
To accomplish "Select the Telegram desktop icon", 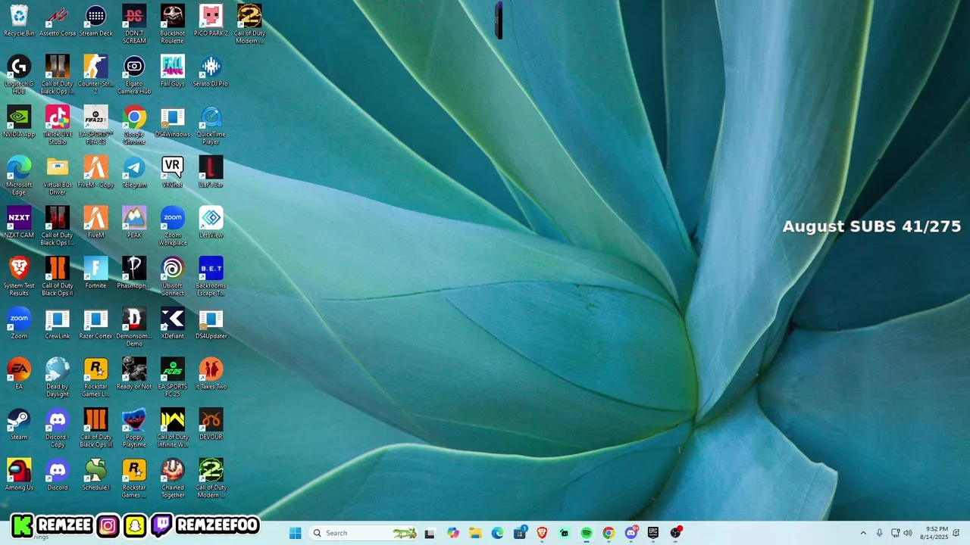I will point(134,173).
